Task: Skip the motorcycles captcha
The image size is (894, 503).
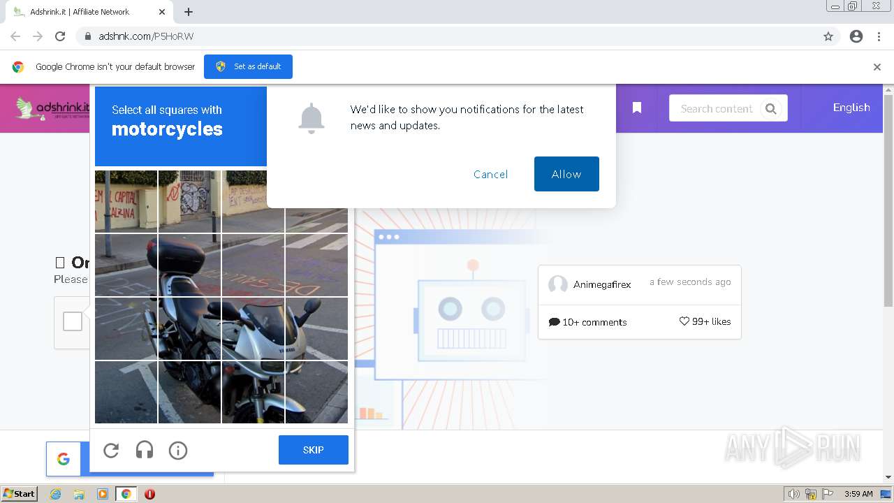Action: click(x=314, y=450)
